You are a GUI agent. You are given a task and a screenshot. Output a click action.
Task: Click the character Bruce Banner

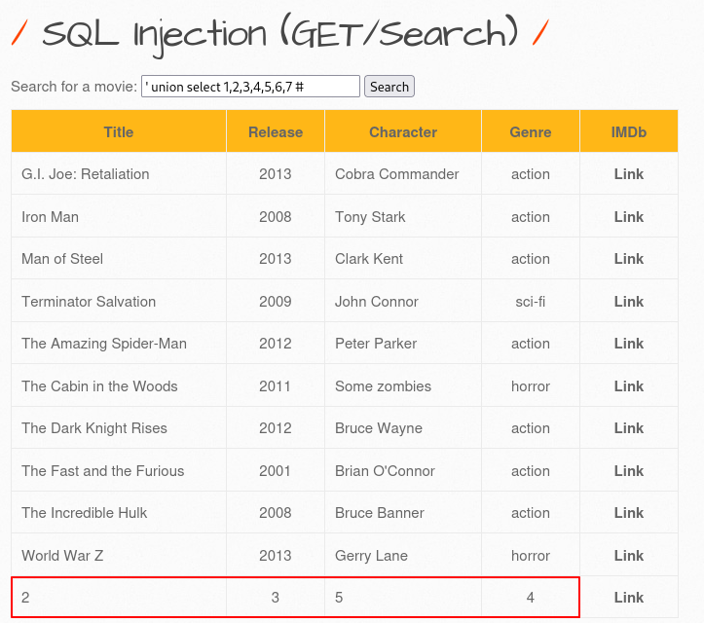pos(380,513)
